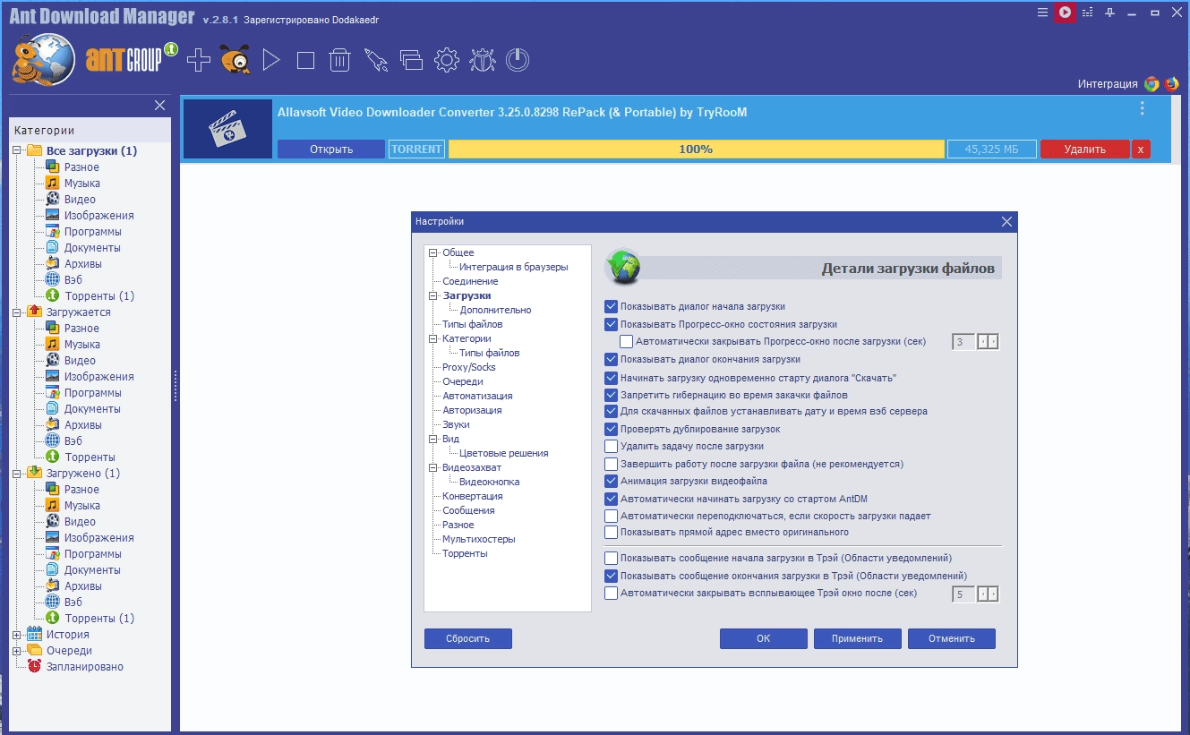Click the small red x on download row
Viewport: 1190px width, 735px height.
tap(1141, 150)
